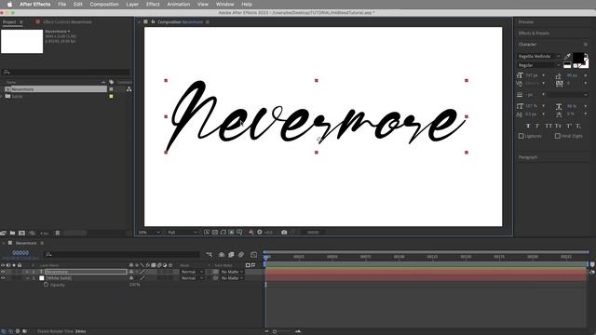Toggle the shy layers hide switch
Screen dimensions: 596x335
click(x=222, y=254)
